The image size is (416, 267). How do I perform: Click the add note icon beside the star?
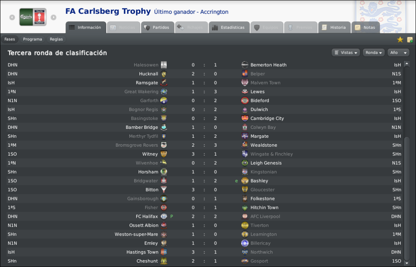pos(409,40)
